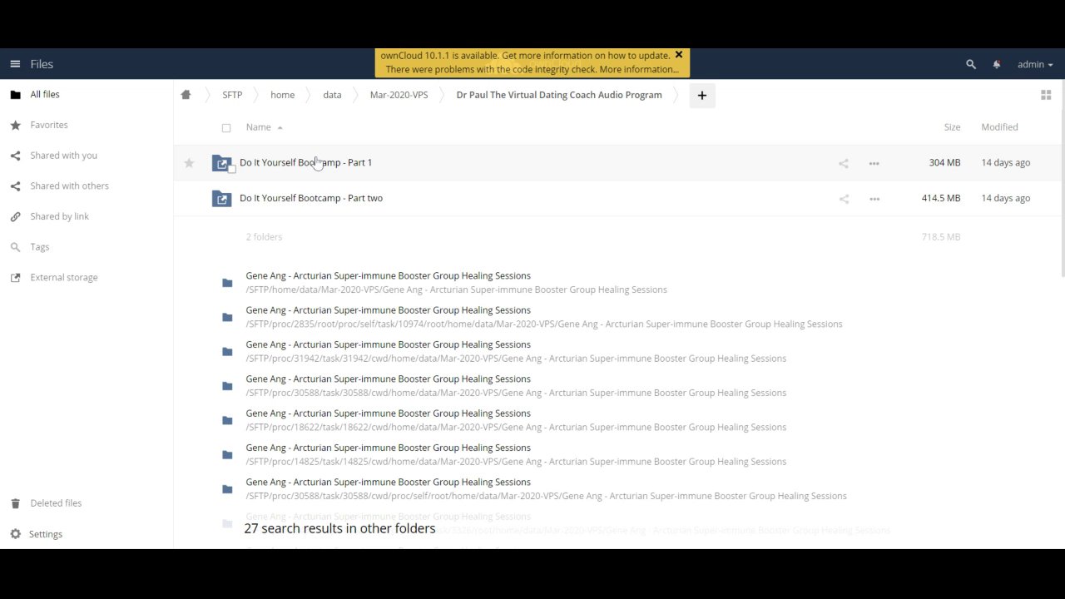
Task: Click folder icon of proc/14825 result
Action: [x=227, y=454]
